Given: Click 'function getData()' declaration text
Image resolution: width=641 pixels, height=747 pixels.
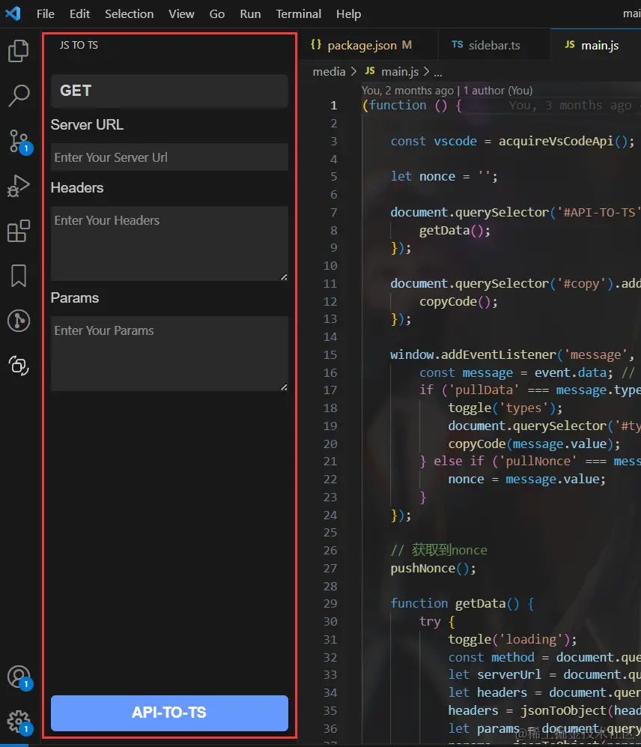Looking at the screenshot, I should click(x=455, y=604).
